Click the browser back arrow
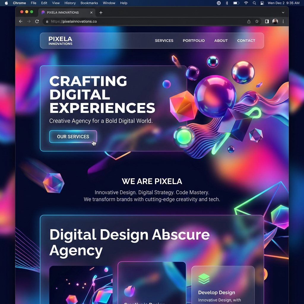Image resolution: width=304 pixels, height=304 pixels. point(21,21)
